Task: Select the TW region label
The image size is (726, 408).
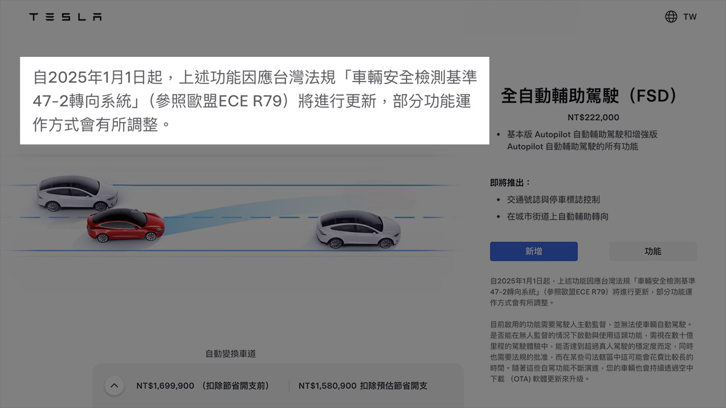Action: [690, 17]
